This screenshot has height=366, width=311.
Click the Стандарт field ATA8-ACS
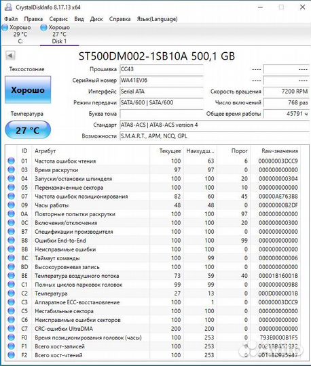[215, 125]
